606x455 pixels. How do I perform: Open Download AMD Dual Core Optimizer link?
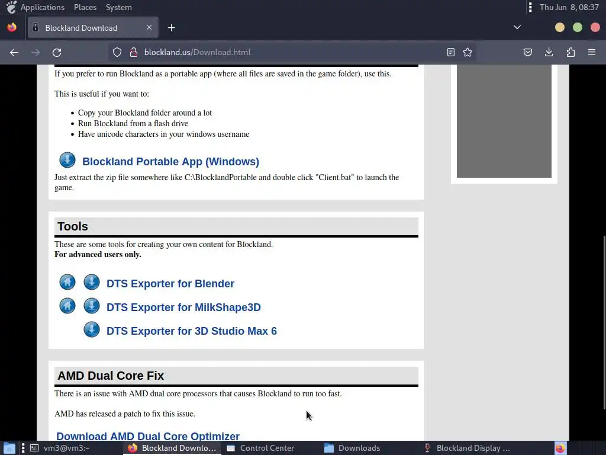point(148,436)
